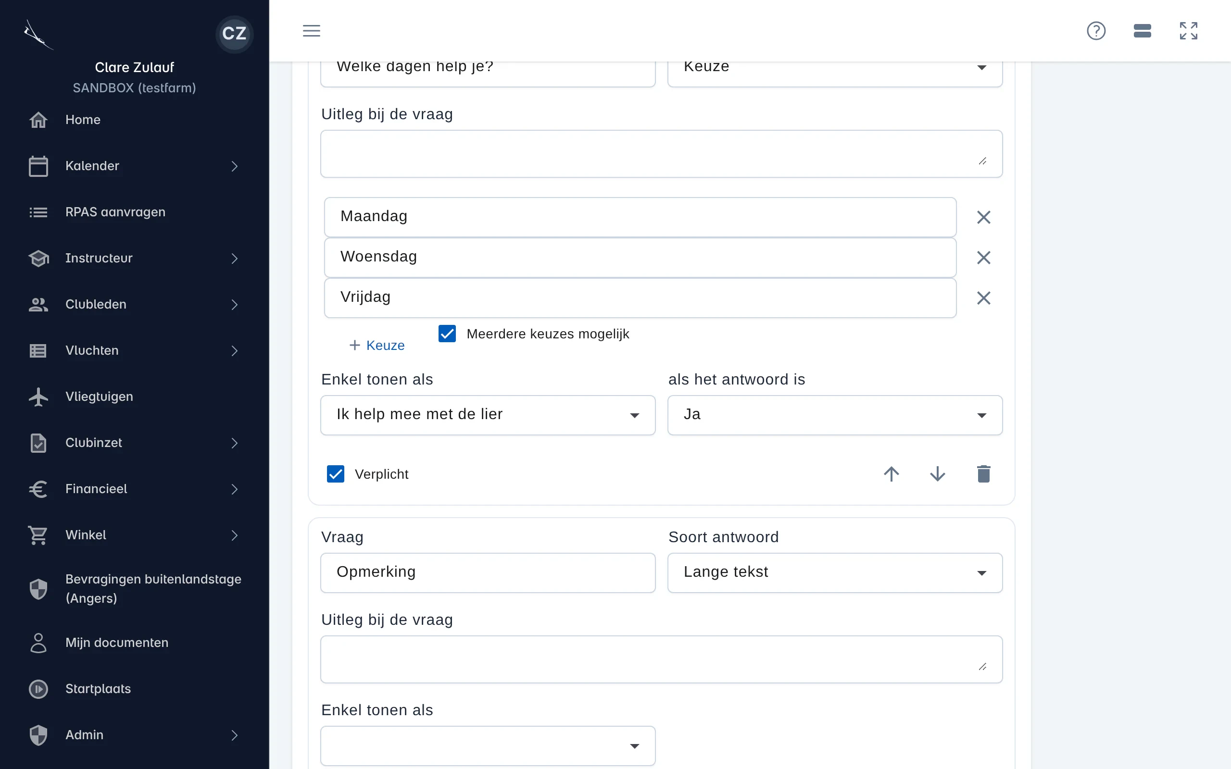Screen dimensions: 1231x769
Task: Open the Lange tekst dropdown
Action: [x=835, y=572]
